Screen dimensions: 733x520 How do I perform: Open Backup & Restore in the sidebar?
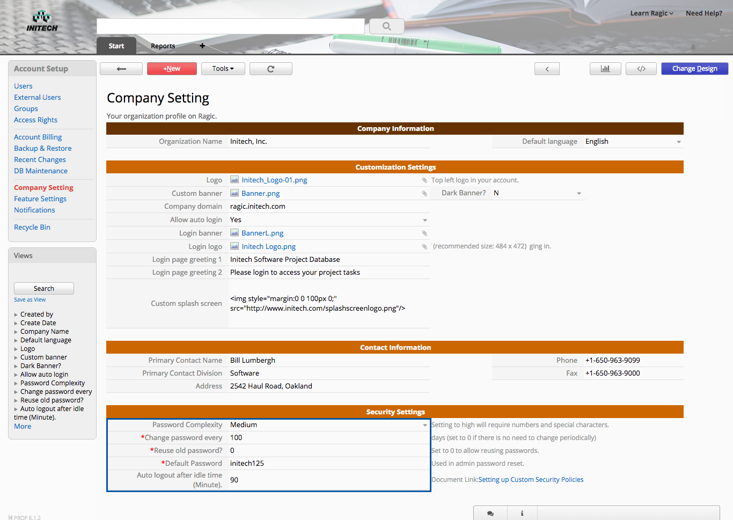pos(43,148)
